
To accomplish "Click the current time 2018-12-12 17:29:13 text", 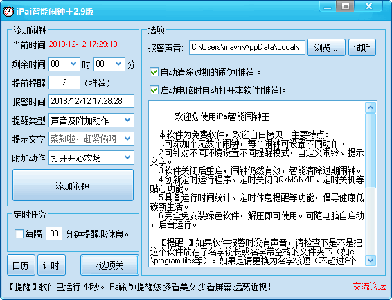I will (83, 44).
